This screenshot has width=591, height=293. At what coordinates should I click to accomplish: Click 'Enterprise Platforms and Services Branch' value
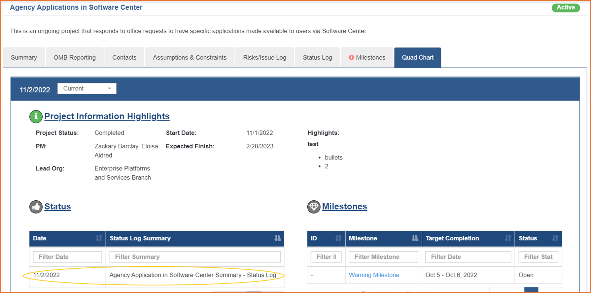[x=122, y=173]
